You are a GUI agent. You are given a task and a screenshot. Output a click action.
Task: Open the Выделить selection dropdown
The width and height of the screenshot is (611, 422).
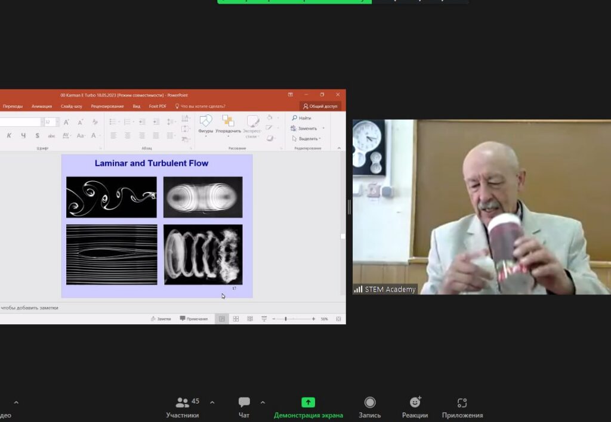click(308, 138)
